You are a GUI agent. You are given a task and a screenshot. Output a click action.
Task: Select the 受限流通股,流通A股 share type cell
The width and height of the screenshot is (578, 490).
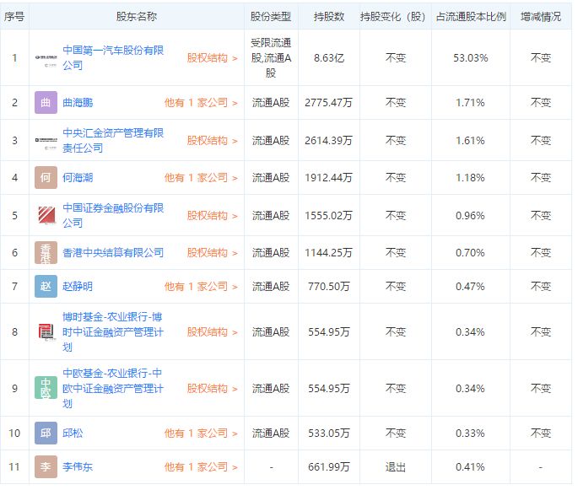click(271, 58)
